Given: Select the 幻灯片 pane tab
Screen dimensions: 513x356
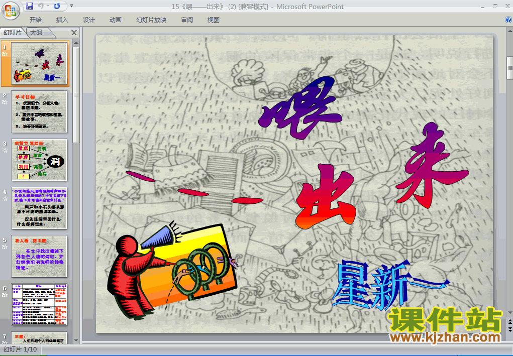Looking at the screenshot, I should coord(13,32).
